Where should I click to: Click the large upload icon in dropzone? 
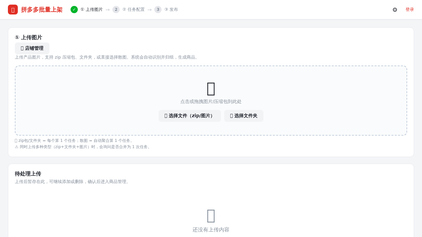click(x=211, y=89)
